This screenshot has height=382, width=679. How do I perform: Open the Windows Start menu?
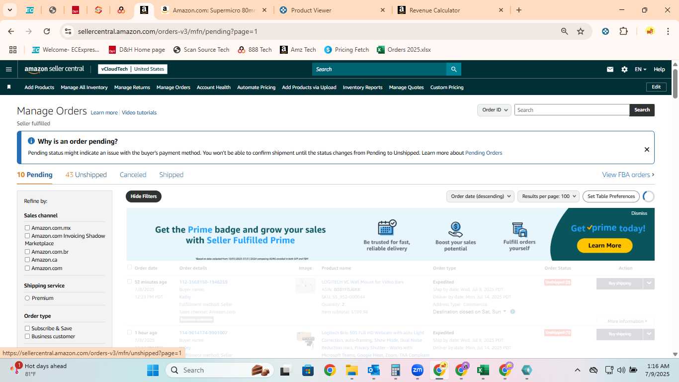point(153,370)
